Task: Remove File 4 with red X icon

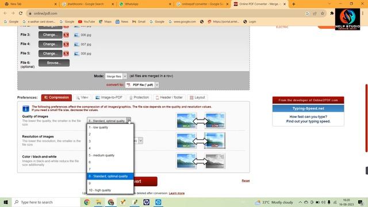Action: 66,44
